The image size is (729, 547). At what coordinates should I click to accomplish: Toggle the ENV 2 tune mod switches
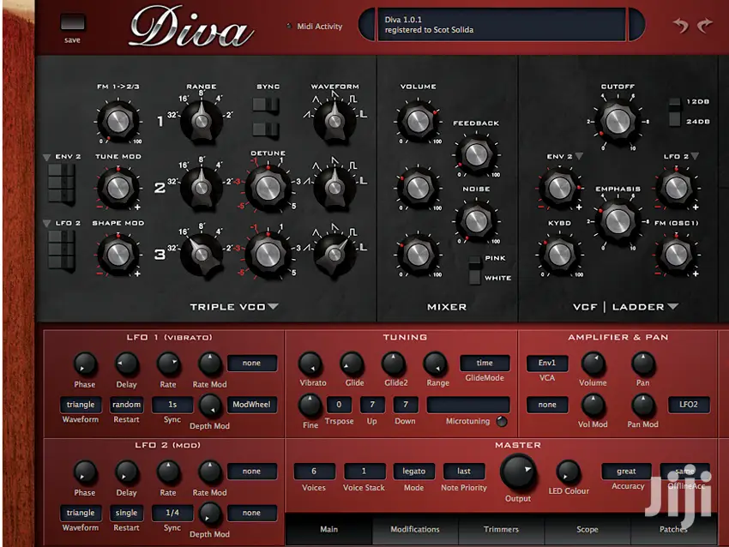pos(62,183)
